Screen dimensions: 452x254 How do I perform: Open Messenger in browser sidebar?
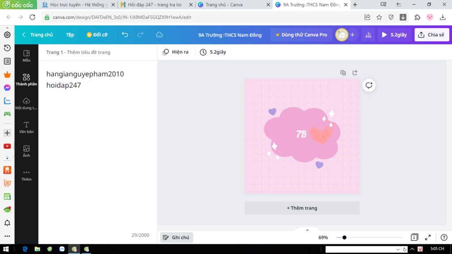click(x=7, y=88)
